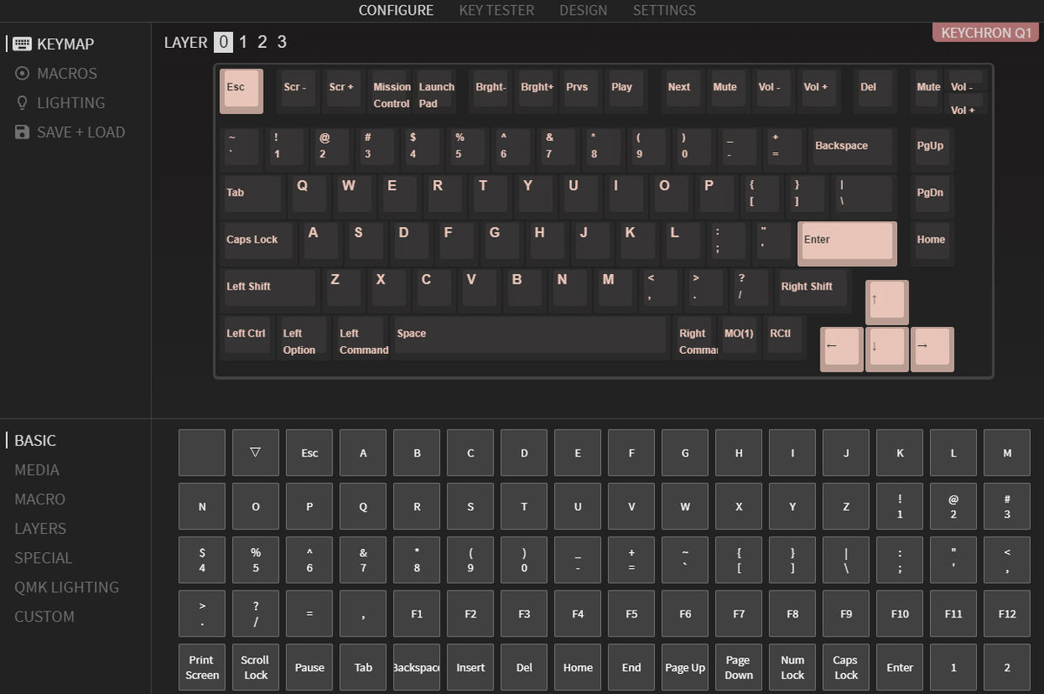Open the QMK LIGHTING keycode category
This screenshot has width=1044, height=694.
[67, 587]
